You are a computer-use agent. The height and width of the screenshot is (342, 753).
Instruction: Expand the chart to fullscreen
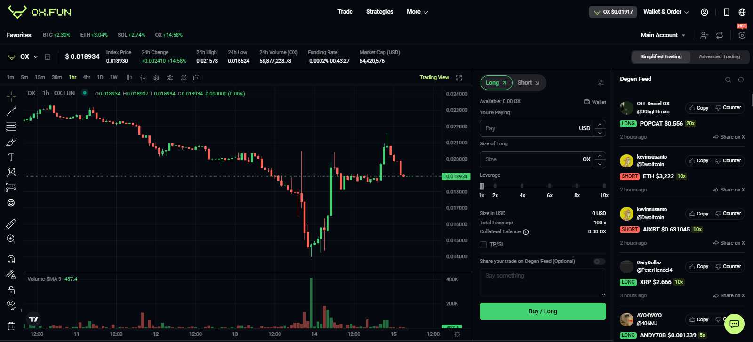459,78
